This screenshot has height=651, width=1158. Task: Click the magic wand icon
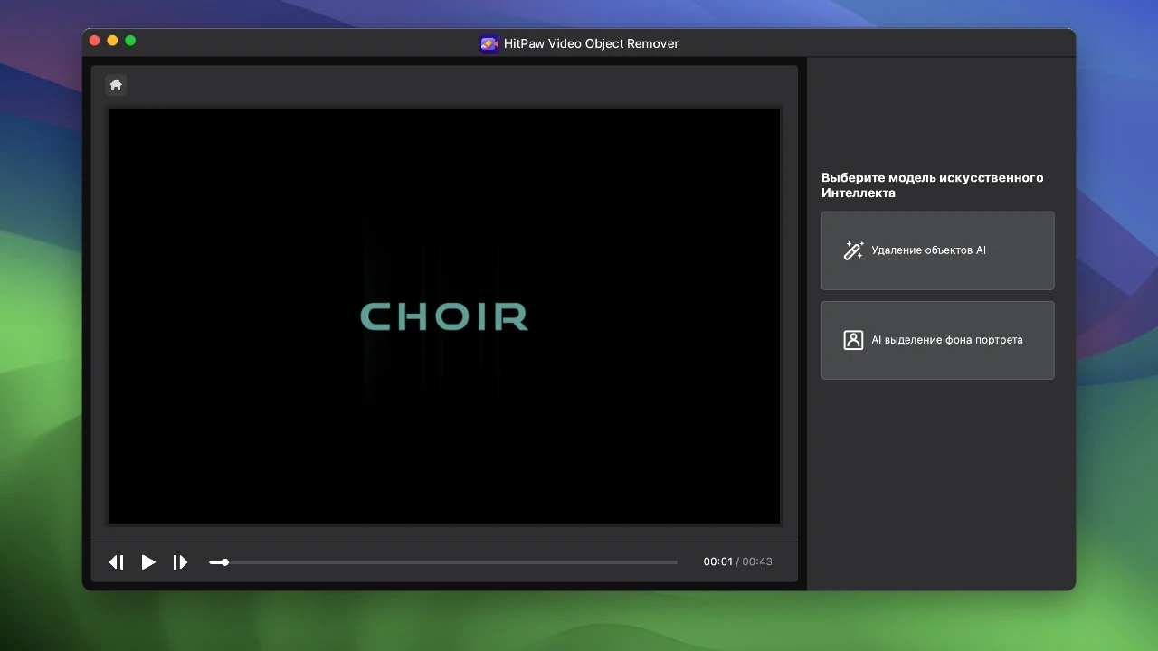pos(853,250)
